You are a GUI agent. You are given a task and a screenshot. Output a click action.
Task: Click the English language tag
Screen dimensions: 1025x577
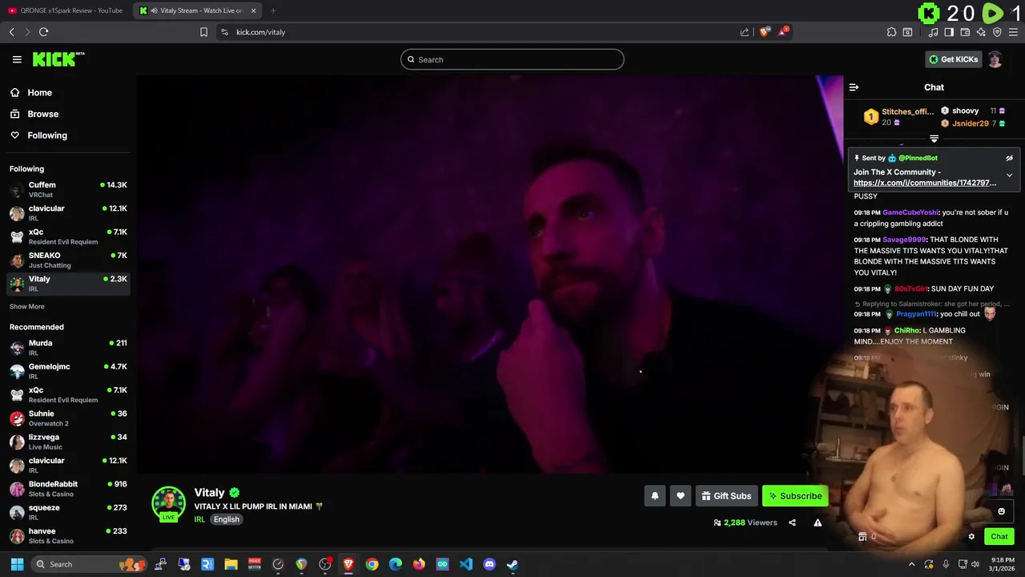[x=227, y=519]
